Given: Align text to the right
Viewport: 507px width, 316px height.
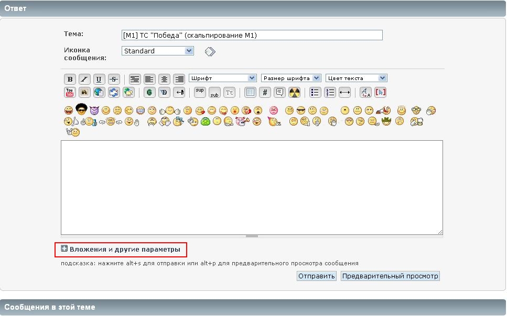Looking at the screenshot, I should click(179, 79).
